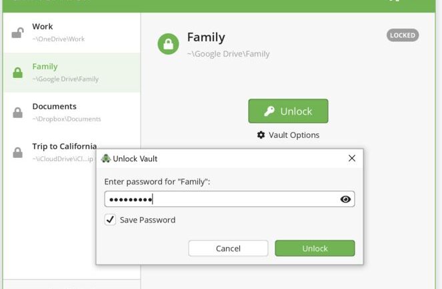
Task: Click the unlocked padlock icon beside Work
Action: [x=17, y=33]
